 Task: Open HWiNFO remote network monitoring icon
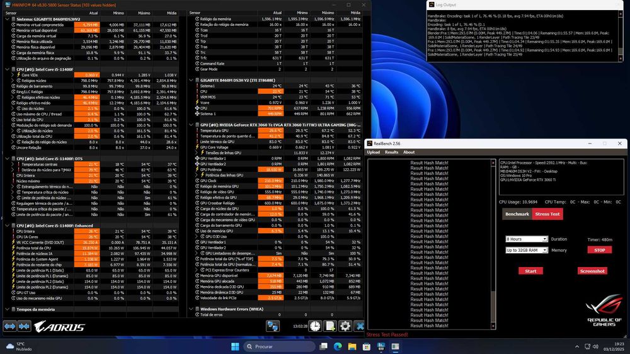point(273,326)
